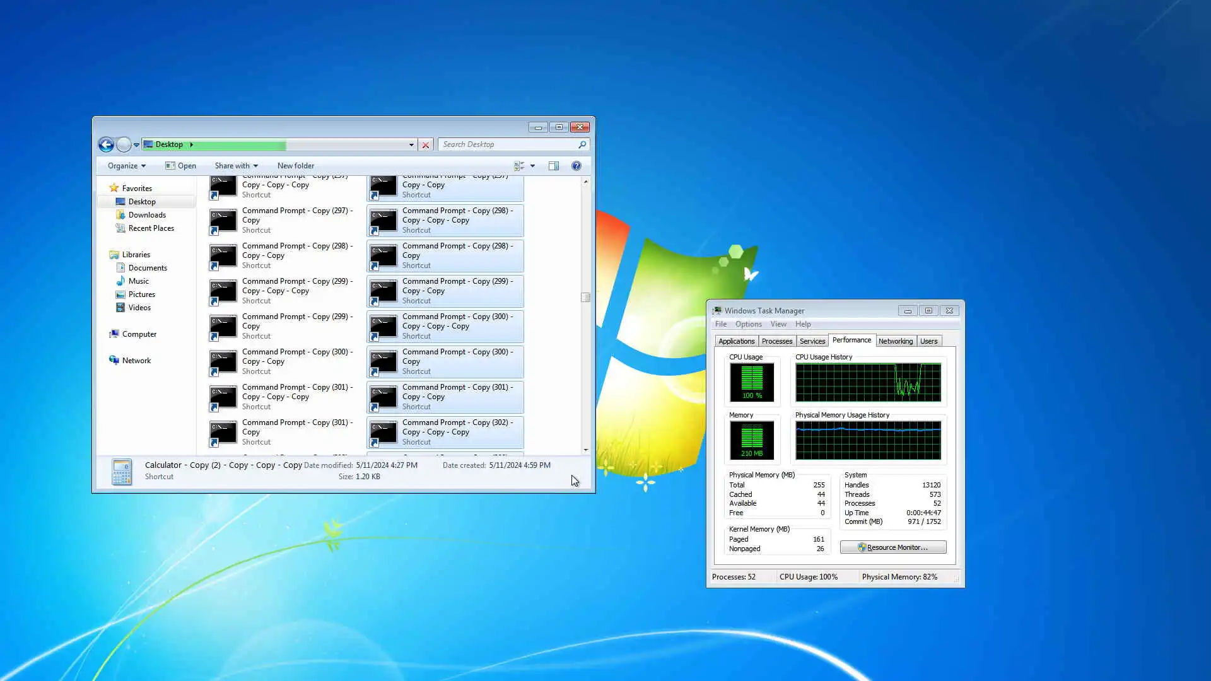1211x681 pixels.
Task: Expand the address bar history dropdown
Action: 411,145
